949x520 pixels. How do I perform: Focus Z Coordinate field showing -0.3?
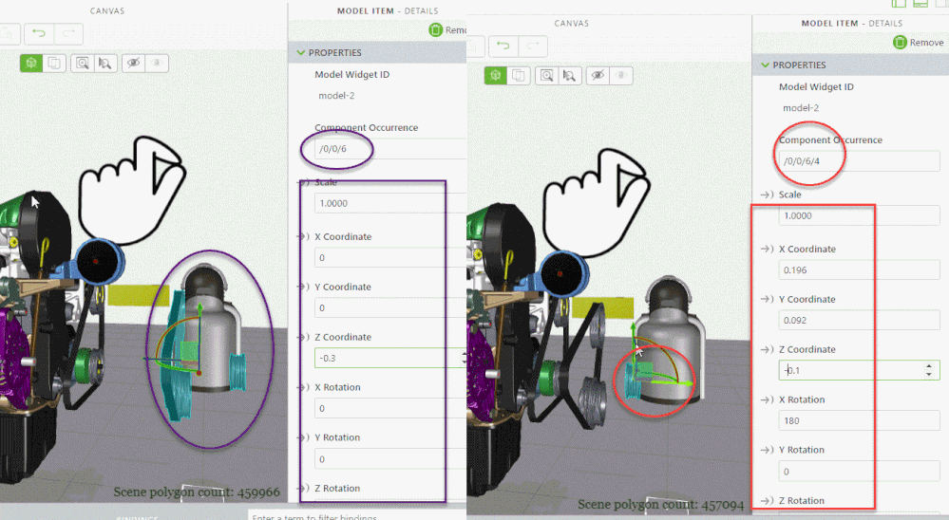(390, 358)
